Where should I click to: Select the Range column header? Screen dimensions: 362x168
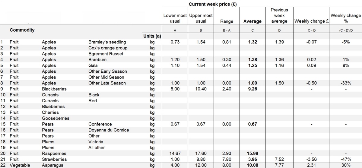227,21
